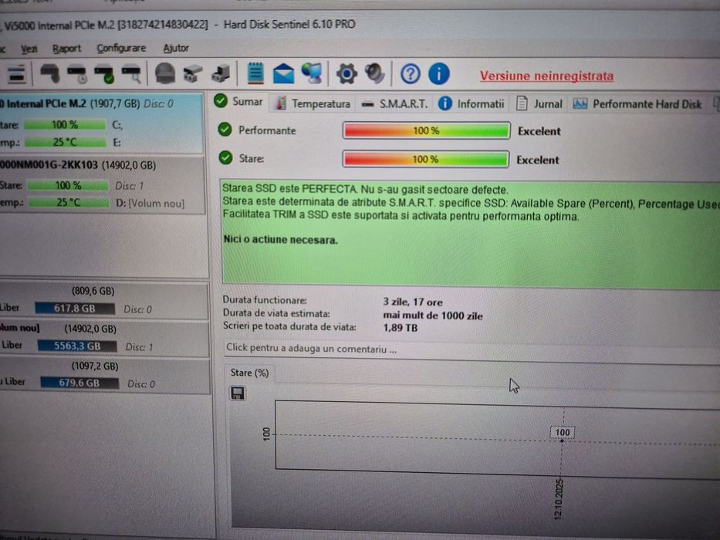Open the Performante Hard Disk tab
Viewport: 720px width, 540px height.
click(637, 104)
